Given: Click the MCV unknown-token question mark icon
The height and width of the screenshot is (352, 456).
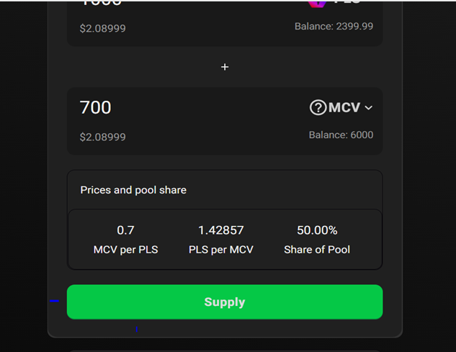Looking at the screenshot, I should click(318, 107).
